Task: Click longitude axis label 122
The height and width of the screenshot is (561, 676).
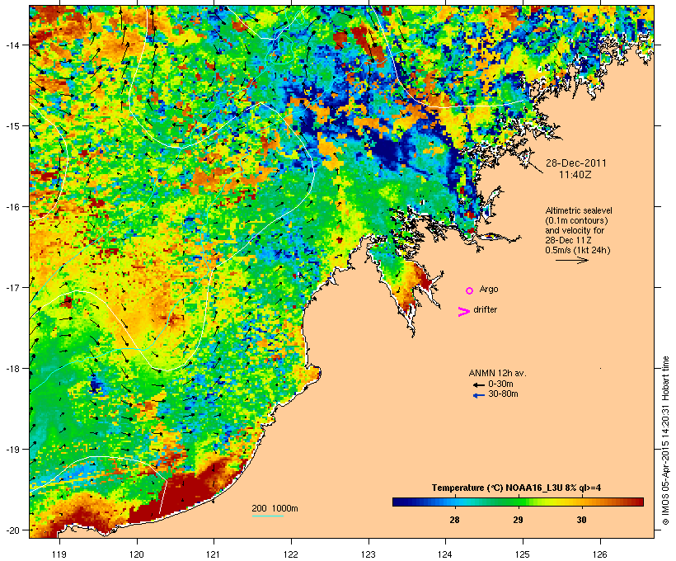Action: [291, 554]
